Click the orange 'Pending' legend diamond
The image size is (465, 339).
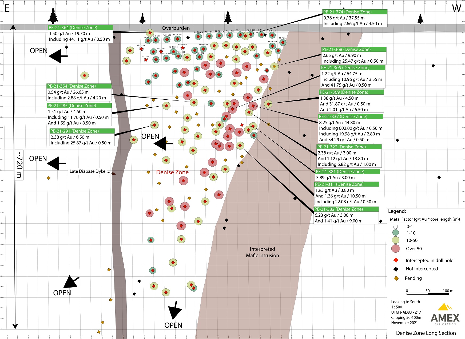[x=396, y=278]
